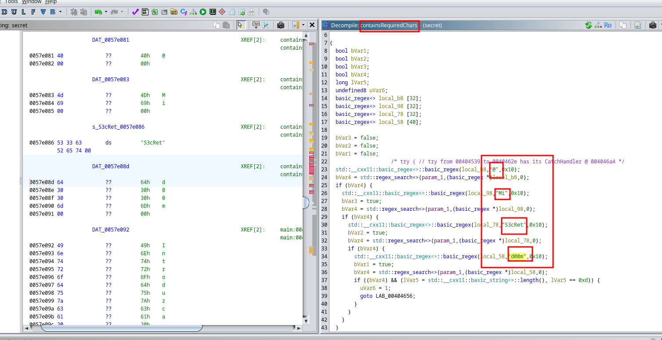Click the Paste icon in Listing header
The height and width of the screenshot is (340, 662).
pos(226,25)
